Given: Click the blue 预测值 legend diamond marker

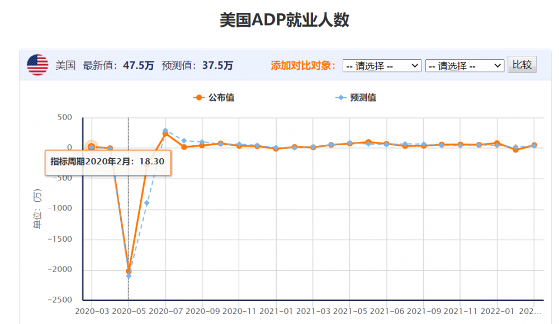Looking at the screenshot, I should pyautogui.click(x=341, y=97).
